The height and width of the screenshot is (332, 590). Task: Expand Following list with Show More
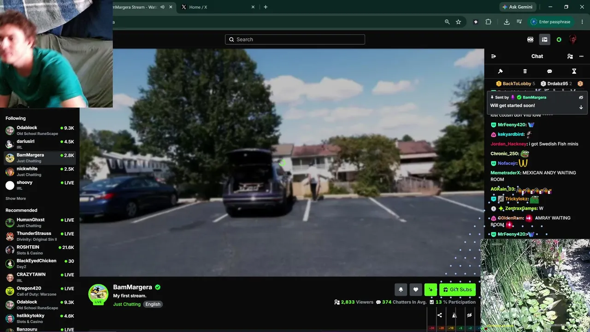(x=16, y=199)
